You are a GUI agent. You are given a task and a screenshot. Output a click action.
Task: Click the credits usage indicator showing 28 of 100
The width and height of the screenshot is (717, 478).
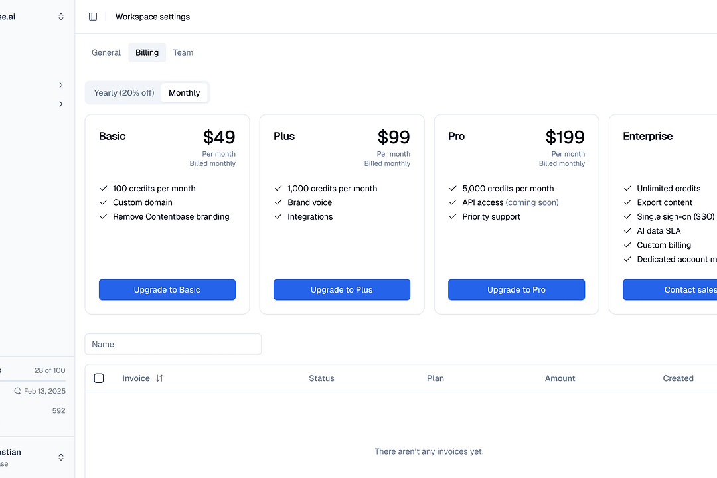point(48,370)
